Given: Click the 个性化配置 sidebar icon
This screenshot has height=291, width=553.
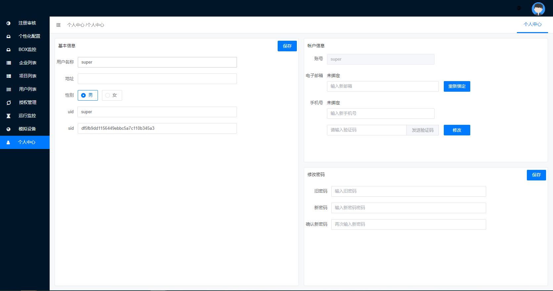Looking at the screenshot, I should click(9, 36).
